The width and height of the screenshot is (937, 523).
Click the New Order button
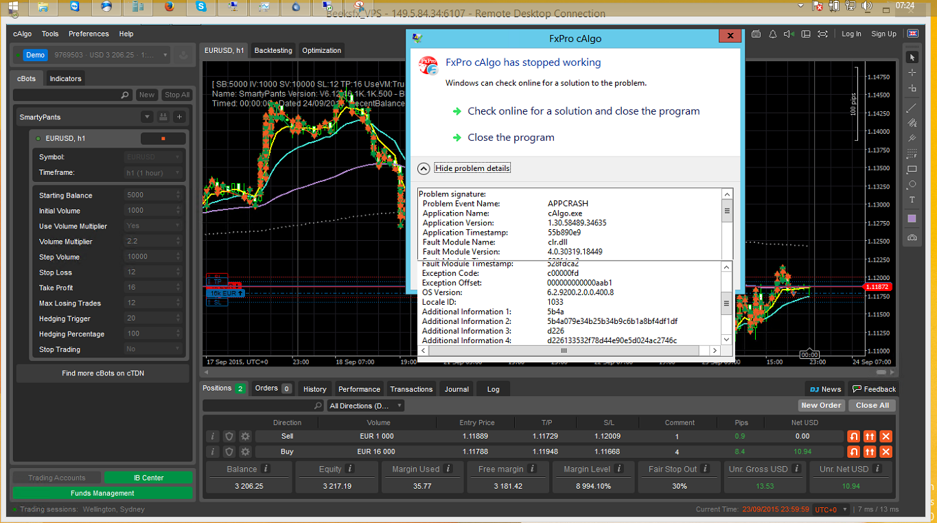[821, 406]
